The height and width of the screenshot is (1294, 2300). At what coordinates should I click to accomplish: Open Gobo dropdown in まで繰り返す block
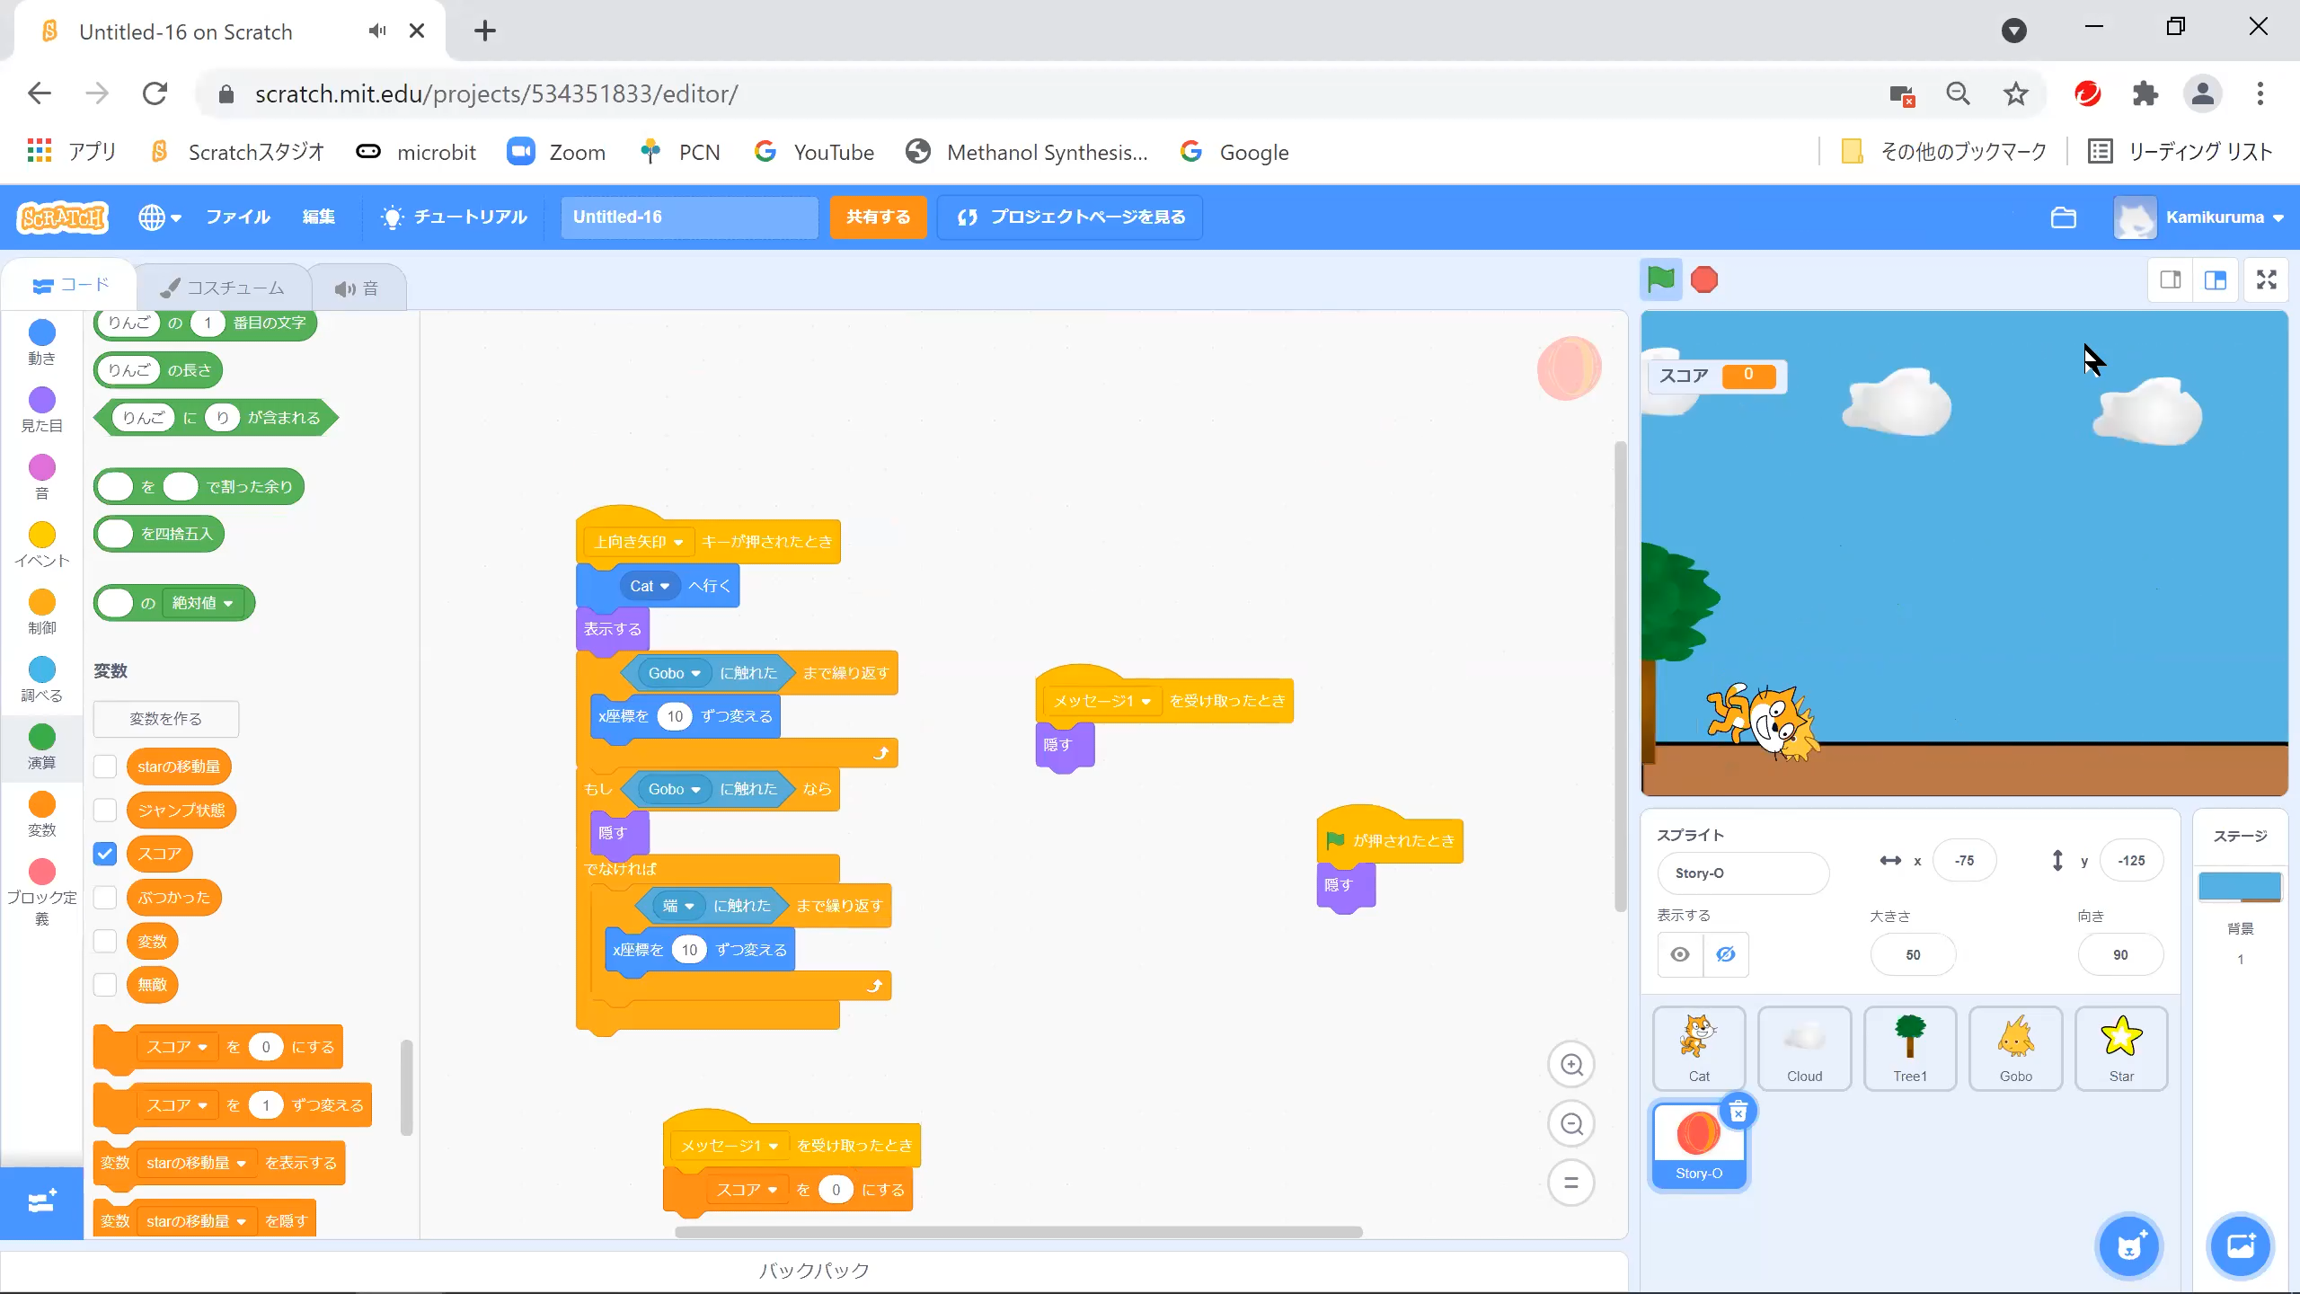[x=675, y=673]
